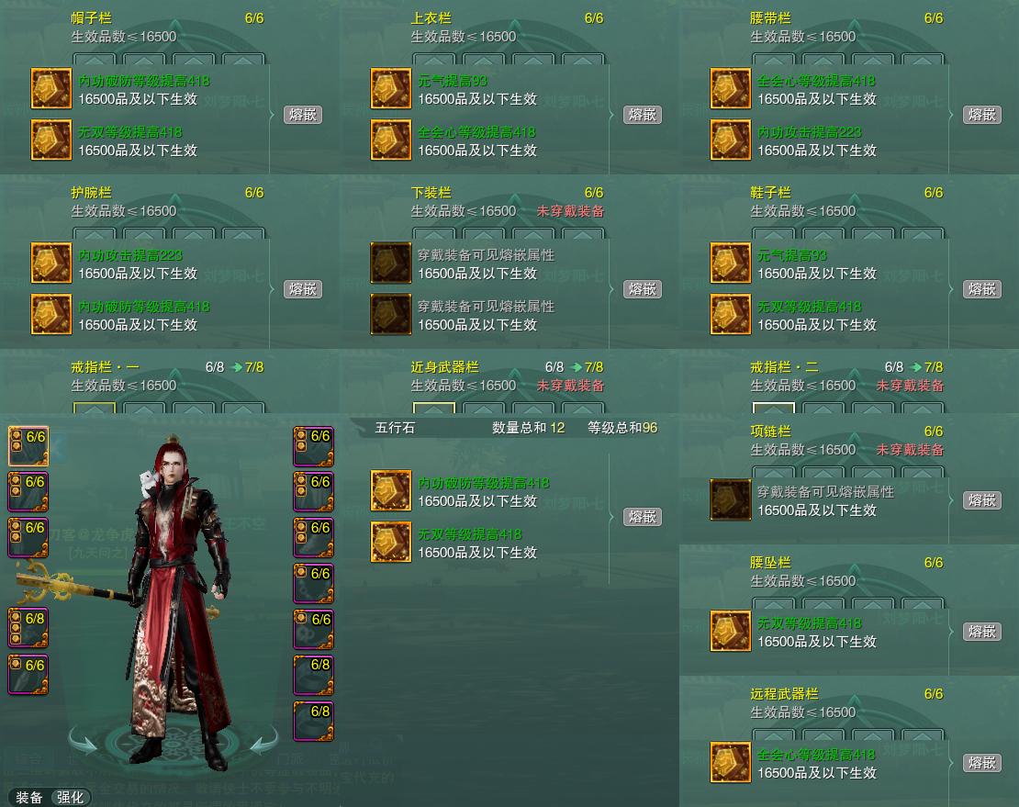
Task: Expand the first socket arrow in 戒指栏·二
Action: (773, 408)
